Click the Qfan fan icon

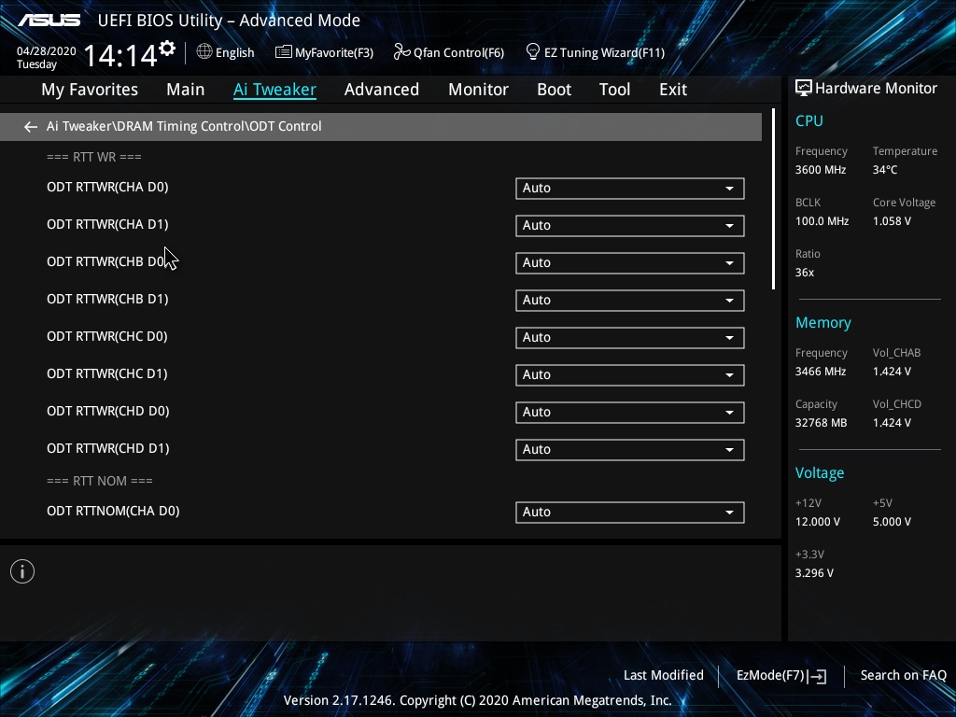(401, 52)
